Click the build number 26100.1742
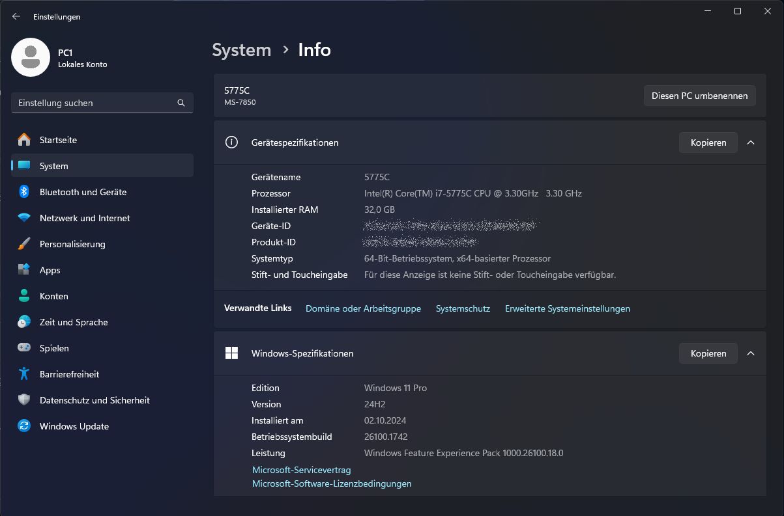784x516 pixels. (386, 437)
